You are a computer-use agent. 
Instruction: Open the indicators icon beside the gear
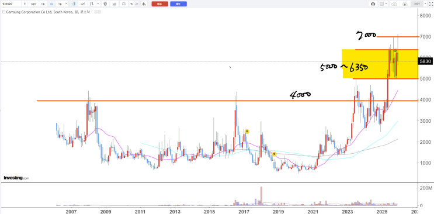pos(114,4)
